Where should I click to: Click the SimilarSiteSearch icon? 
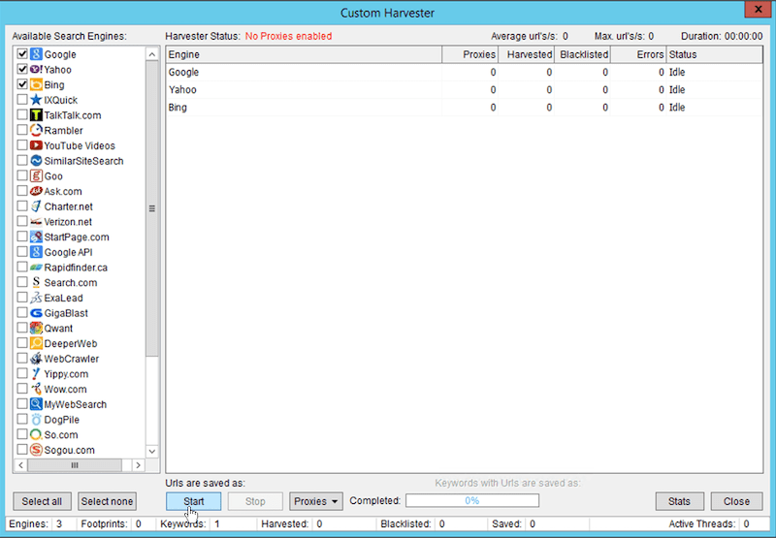point(36,161)
